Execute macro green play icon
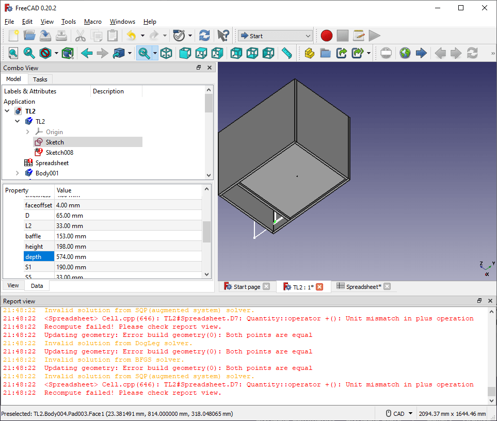 click(x=375, y=36)
